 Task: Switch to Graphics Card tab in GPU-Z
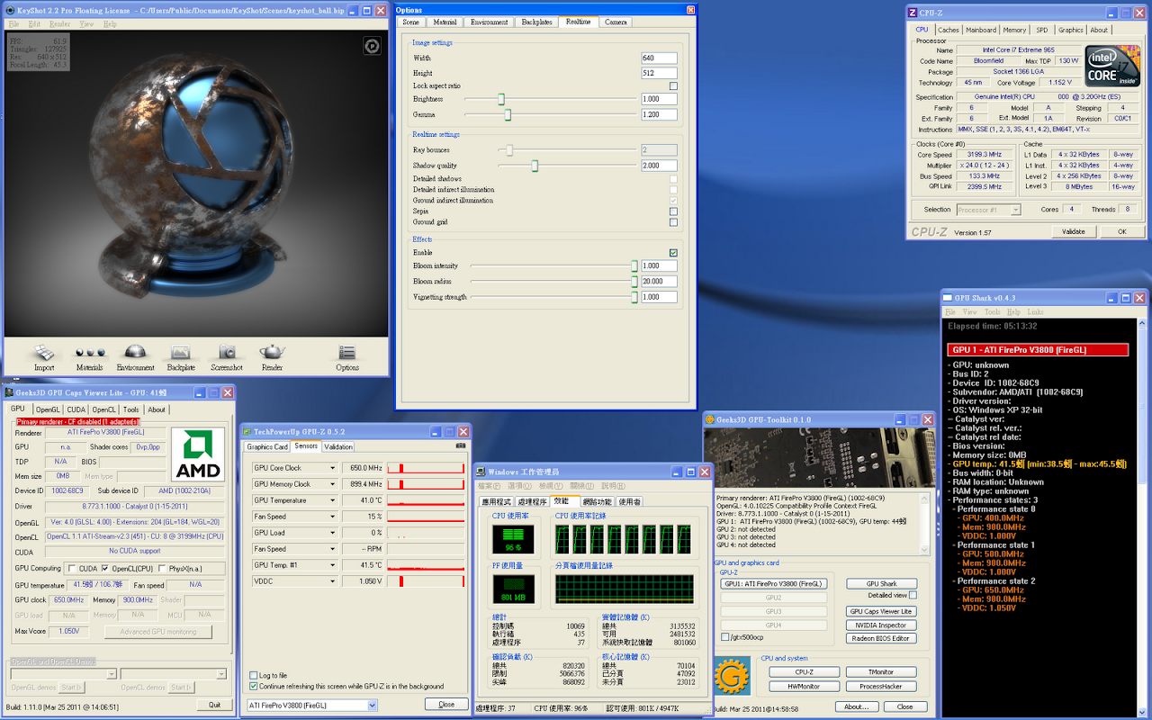(267, 446)
